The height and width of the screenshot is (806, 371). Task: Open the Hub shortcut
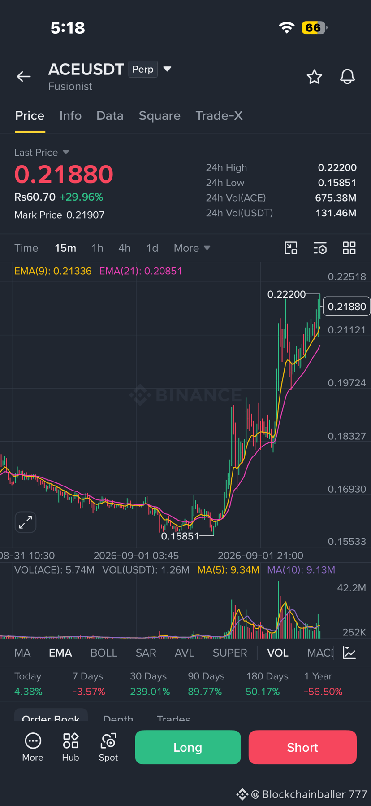70,747
